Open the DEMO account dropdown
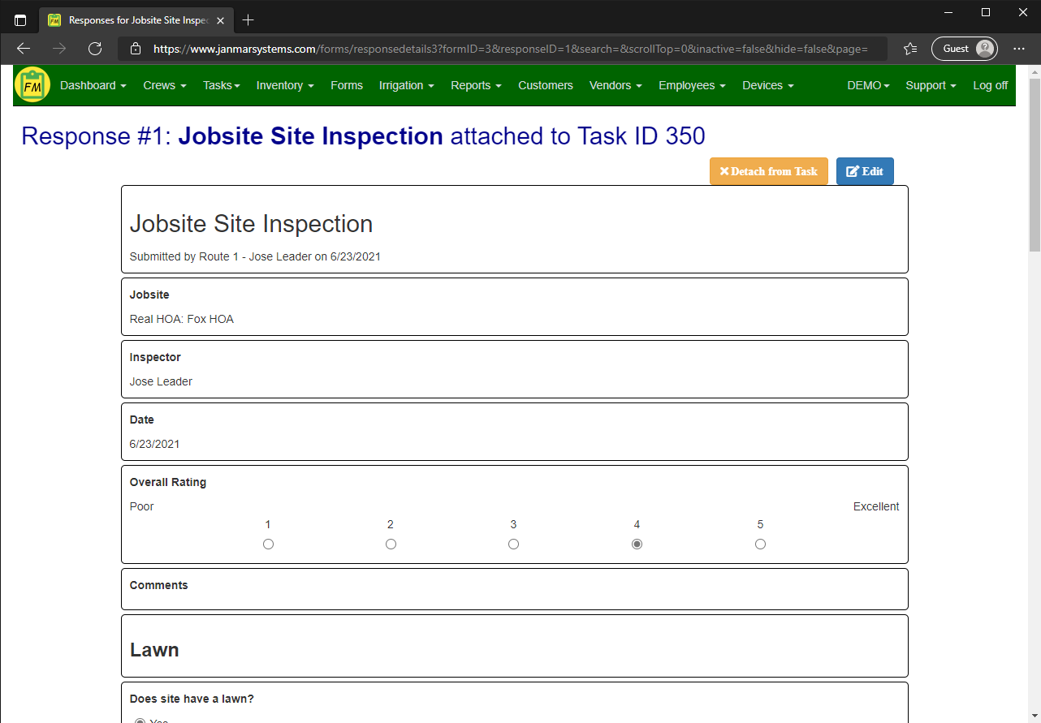1041x723 pixels. point(868,85)
